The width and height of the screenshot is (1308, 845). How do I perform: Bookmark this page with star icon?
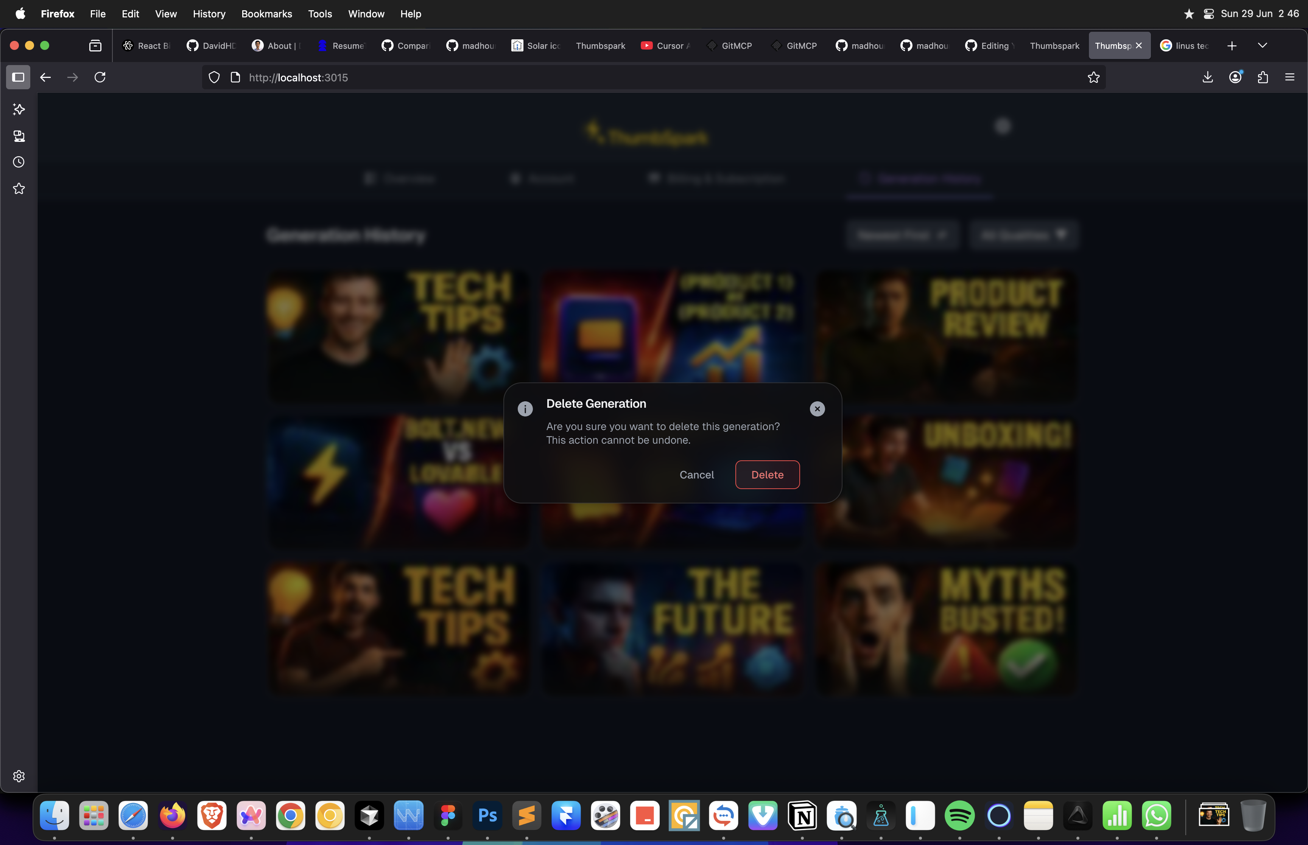point(1093,78)
